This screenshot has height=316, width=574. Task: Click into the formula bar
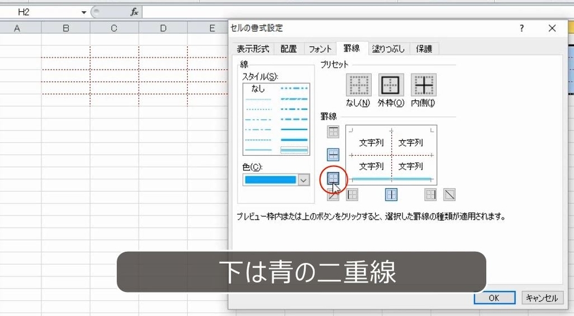pos(357,12)
